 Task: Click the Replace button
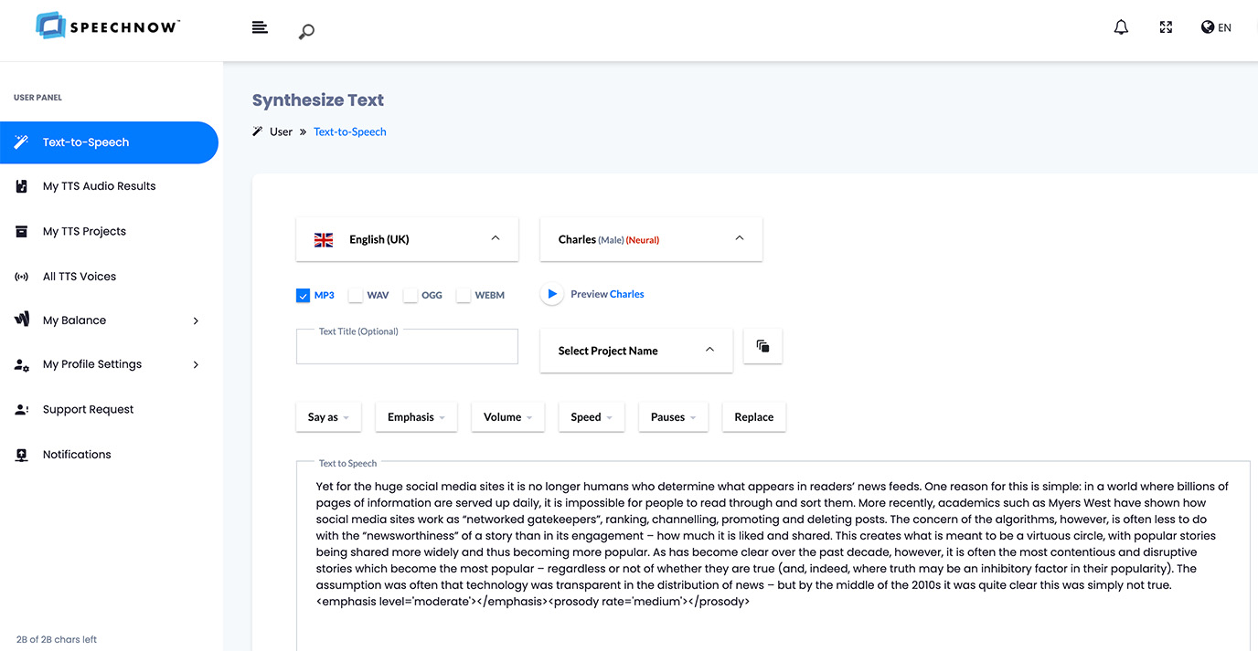click(753, 417)
